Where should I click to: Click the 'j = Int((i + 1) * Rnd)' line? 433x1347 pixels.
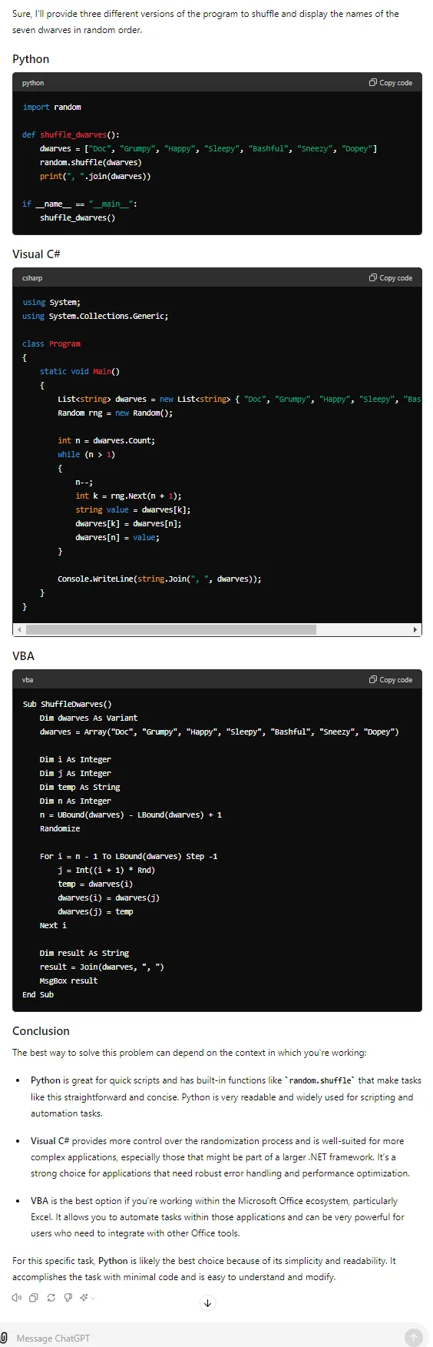pyautogui.click(x=106, y=870)
